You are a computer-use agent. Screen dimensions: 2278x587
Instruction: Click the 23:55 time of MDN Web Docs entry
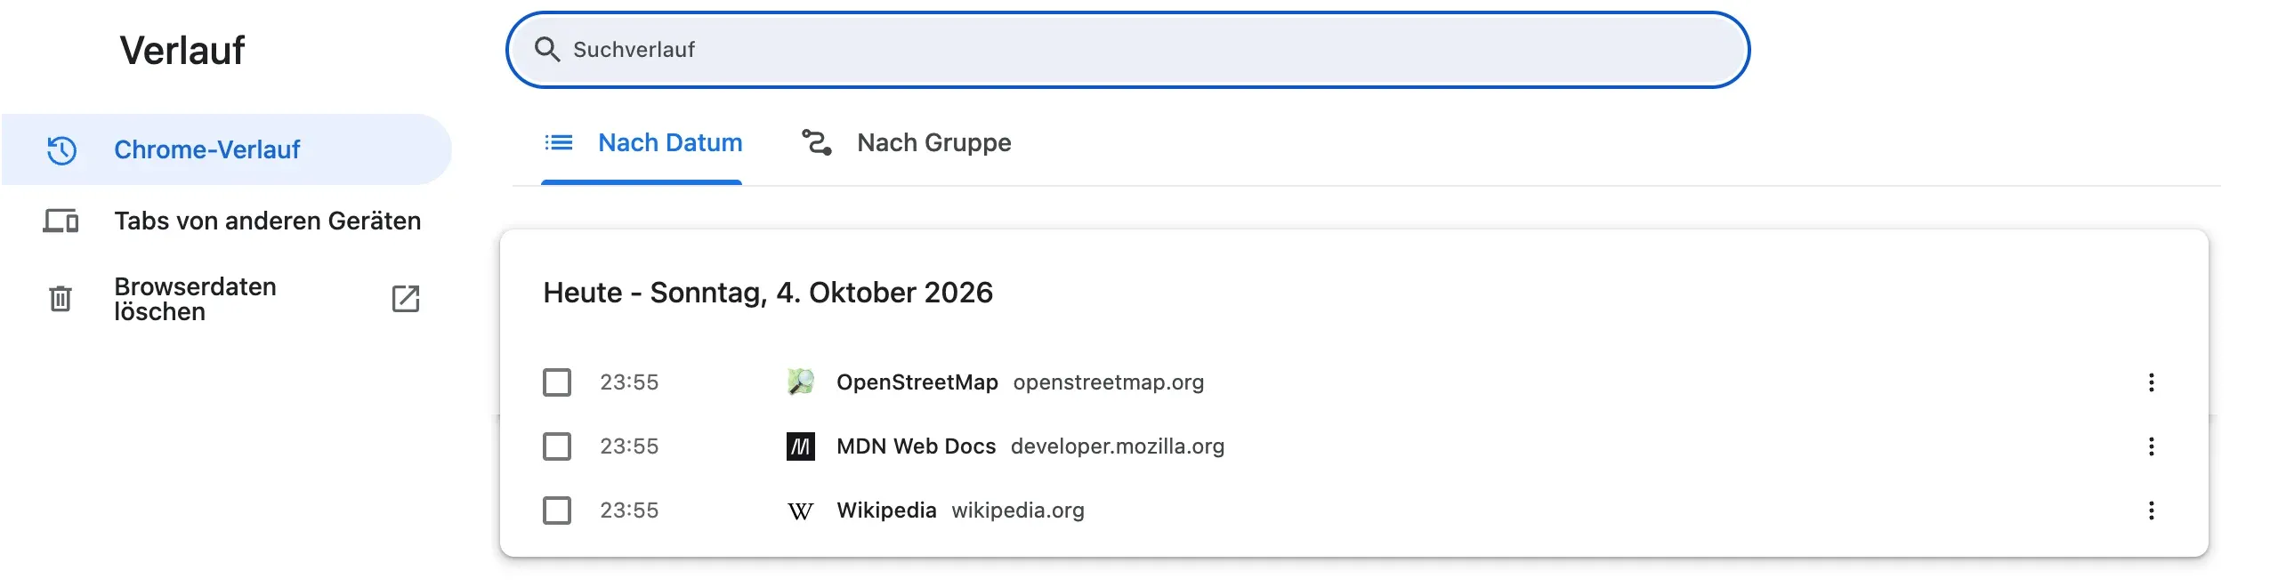[629, 446]
